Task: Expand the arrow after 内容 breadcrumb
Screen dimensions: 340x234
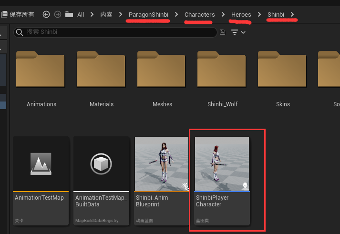Action: [121, 14]
